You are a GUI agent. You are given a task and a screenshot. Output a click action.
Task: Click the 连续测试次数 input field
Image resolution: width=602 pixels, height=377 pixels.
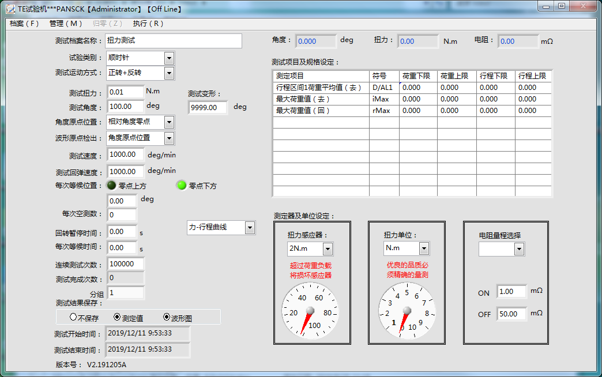126,264
